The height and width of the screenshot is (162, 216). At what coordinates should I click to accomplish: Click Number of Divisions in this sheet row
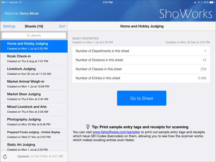tap(141, 60)
